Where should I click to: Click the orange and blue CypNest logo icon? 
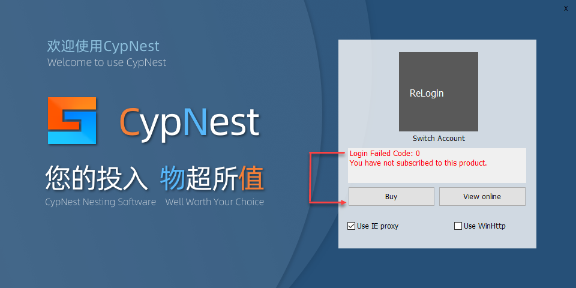pos(72,121)
